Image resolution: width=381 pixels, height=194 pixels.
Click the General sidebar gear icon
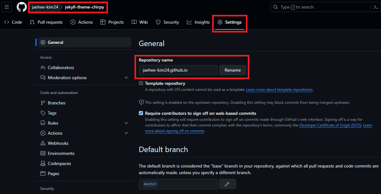(43, 42)
